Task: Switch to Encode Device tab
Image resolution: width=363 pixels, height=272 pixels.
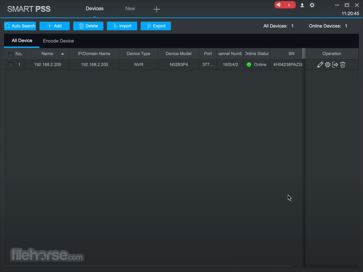Action: pos(58,41)
